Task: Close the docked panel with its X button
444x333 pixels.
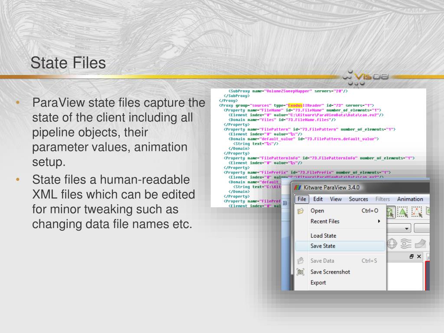Action: tap(419, 257)
